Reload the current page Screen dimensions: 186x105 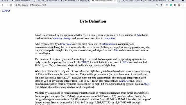(11, 5)
